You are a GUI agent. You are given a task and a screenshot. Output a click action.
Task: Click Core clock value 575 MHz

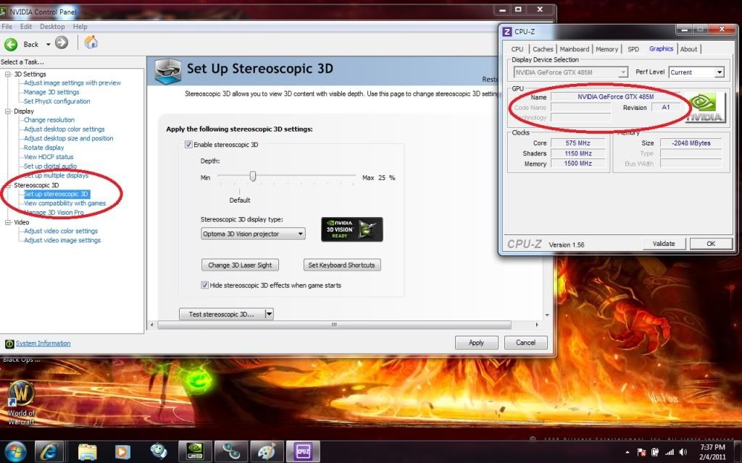coord(578,143)
